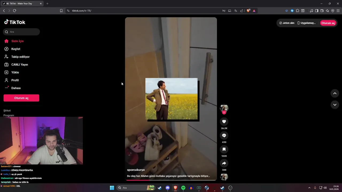Screen dimensions: 342x192
Task: Open Takip ediliyor feed
Action: coord(20,57)
